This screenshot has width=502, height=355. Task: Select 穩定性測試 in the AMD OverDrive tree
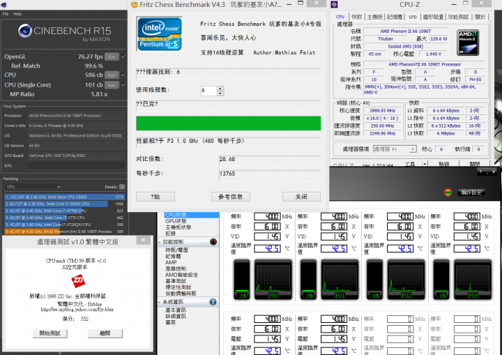coord(178,287)
